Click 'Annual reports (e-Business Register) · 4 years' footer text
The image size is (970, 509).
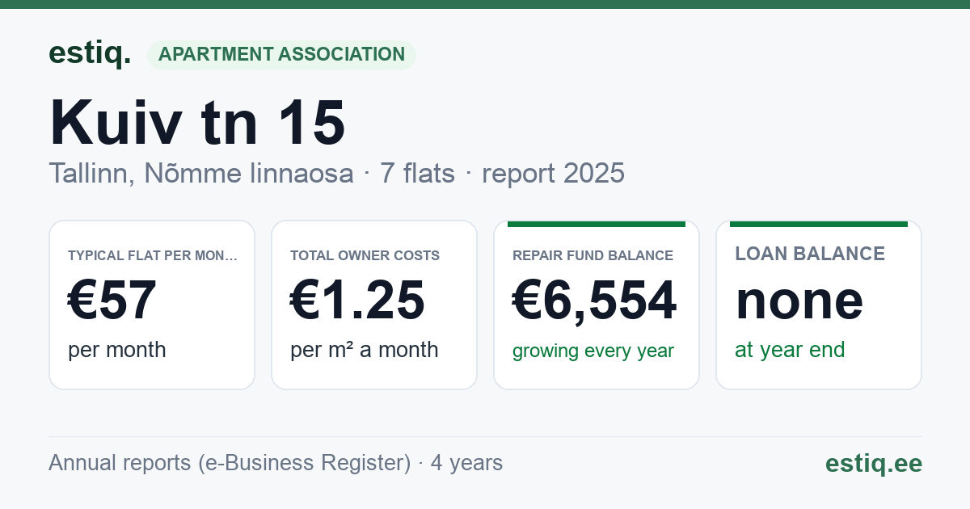[x=276, y=463]
